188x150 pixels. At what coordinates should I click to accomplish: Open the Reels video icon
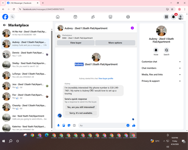[75, 17]
